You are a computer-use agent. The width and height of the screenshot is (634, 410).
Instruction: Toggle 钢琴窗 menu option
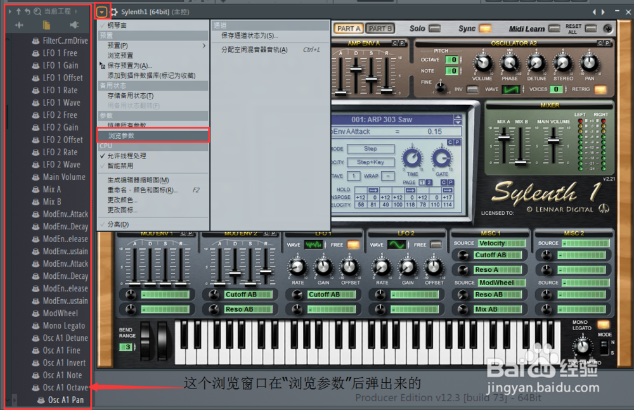coord(153,25)
